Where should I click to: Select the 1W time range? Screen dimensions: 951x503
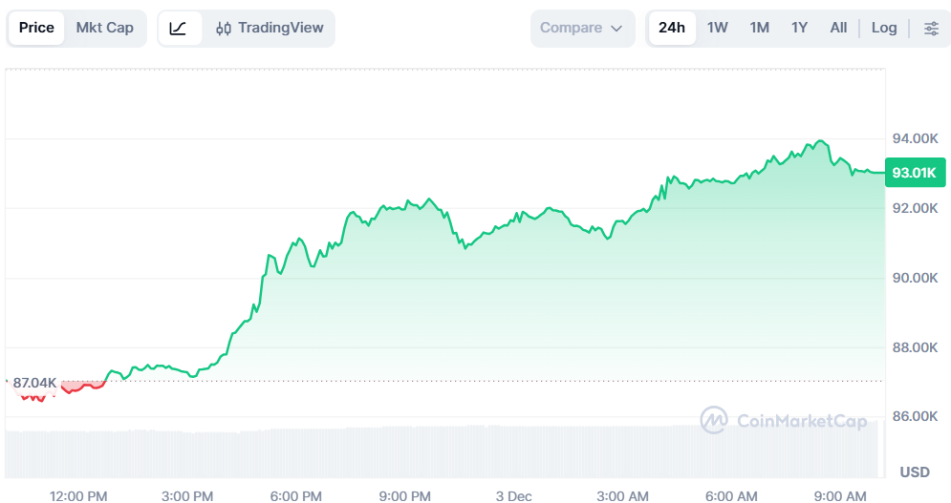point(718,29)
